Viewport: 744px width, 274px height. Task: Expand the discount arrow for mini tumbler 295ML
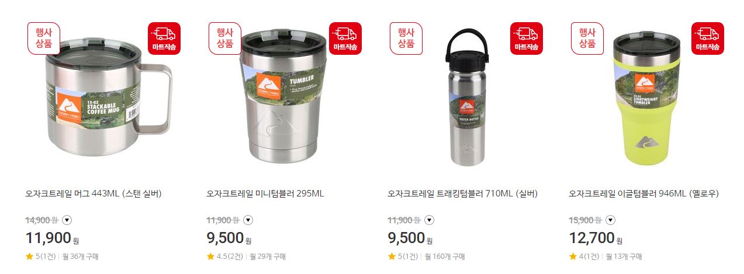[248, 220]
